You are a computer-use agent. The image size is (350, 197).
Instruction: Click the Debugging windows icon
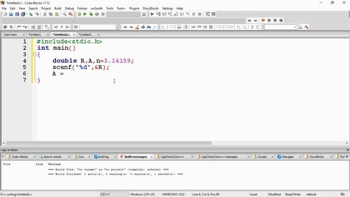tap(208, 14)
